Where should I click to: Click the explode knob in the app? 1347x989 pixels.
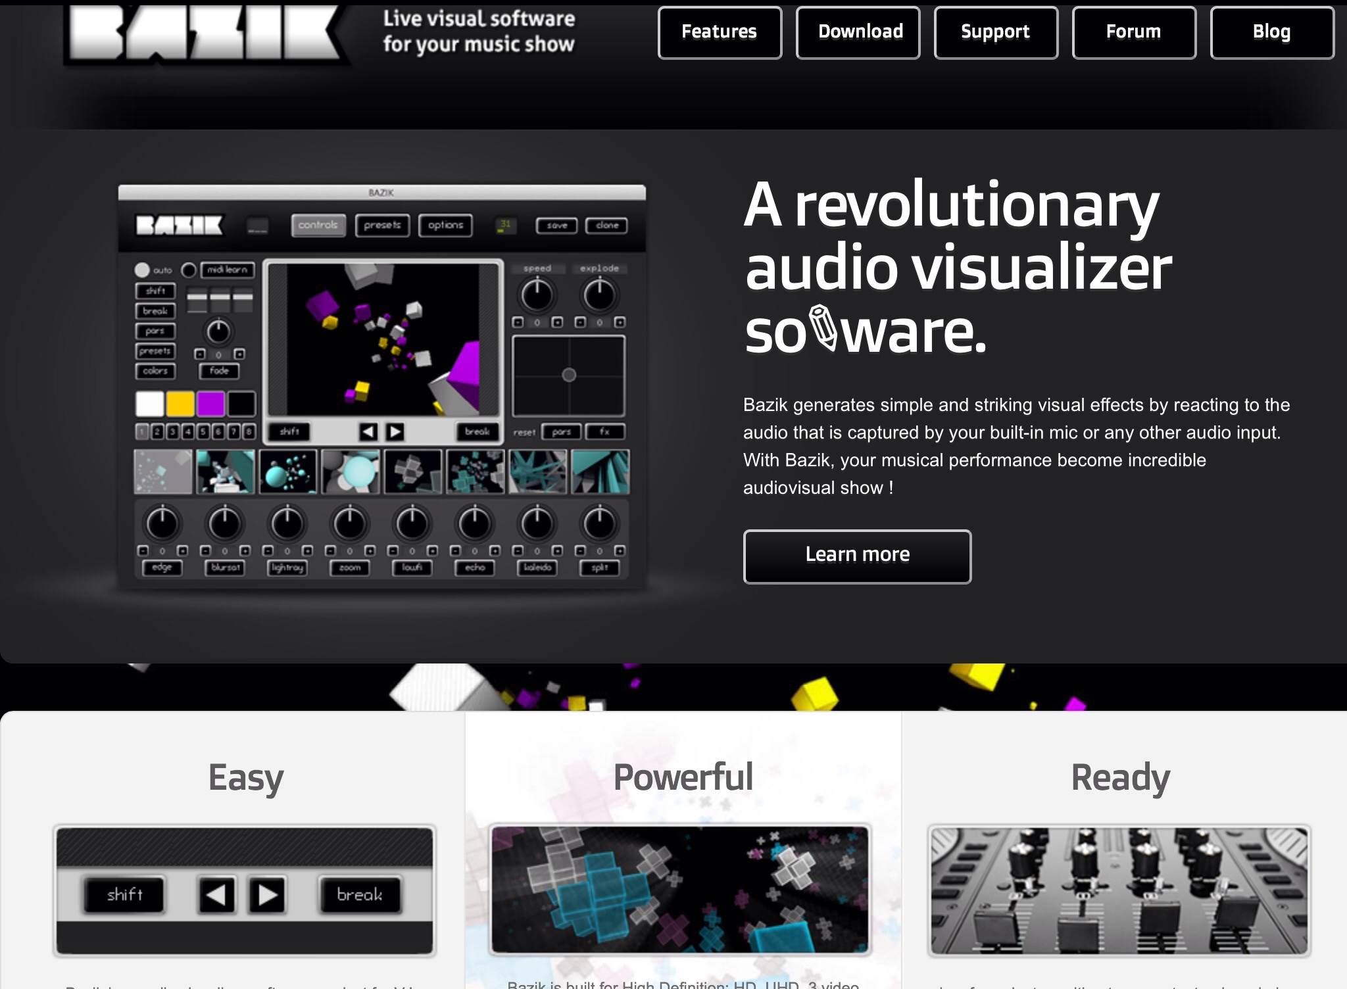599,295
